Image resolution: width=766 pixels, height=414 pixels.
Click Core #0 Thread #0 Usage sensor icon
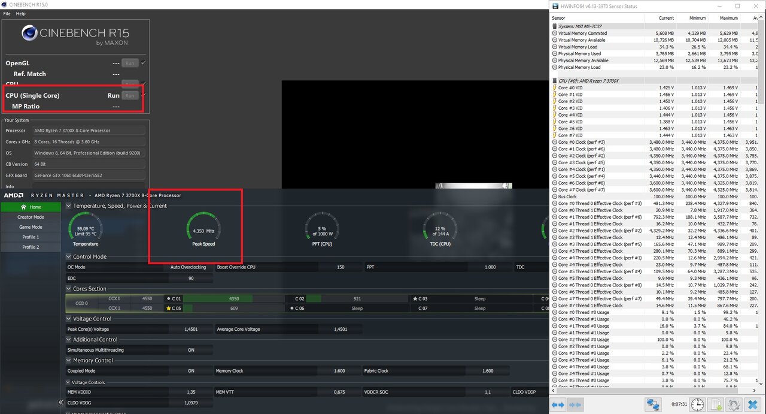point(554,312)
